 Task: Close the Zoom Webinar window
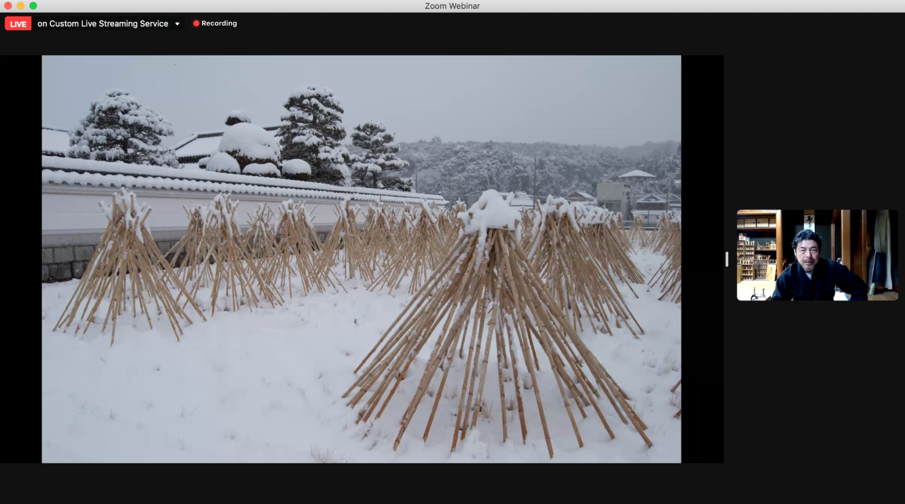tap(8, 6)
